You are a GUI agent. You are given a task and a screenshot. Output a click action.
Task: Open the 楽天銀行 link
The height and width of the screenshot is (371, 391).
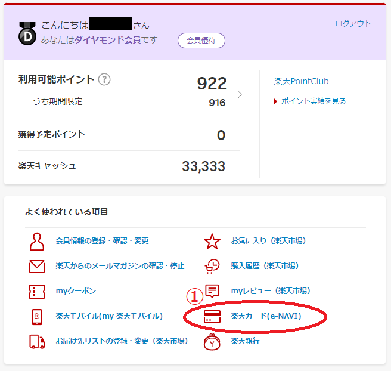click(245, 341)
